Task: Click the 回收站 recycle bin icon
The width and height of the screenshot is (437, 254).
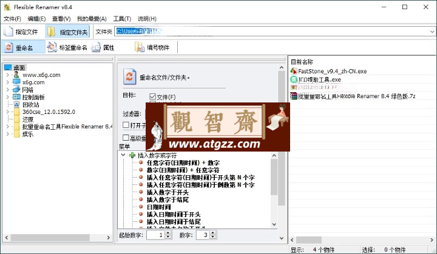Action: [17, 104]
